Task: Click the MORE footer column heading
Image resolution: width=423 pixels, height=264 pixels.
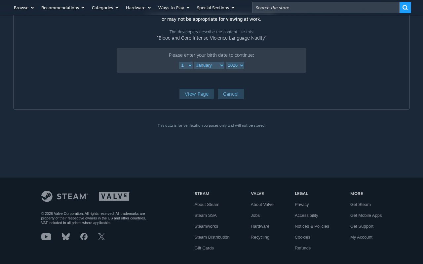Action: (x=357, y=194)
